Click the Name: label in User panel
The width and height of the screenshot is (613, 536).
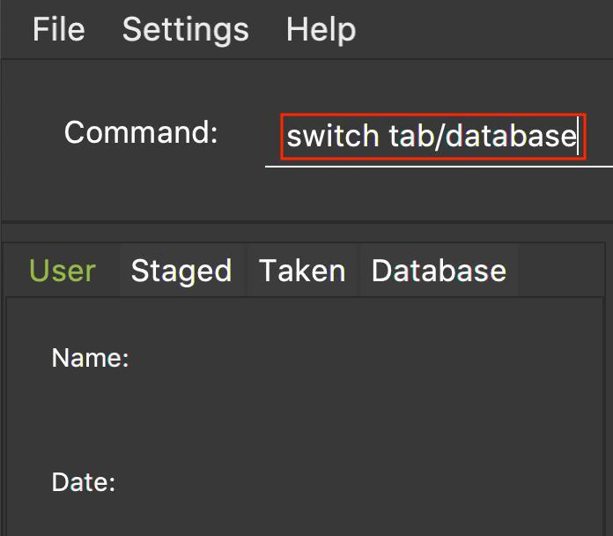pyautogui.click(x=91, y=358)
